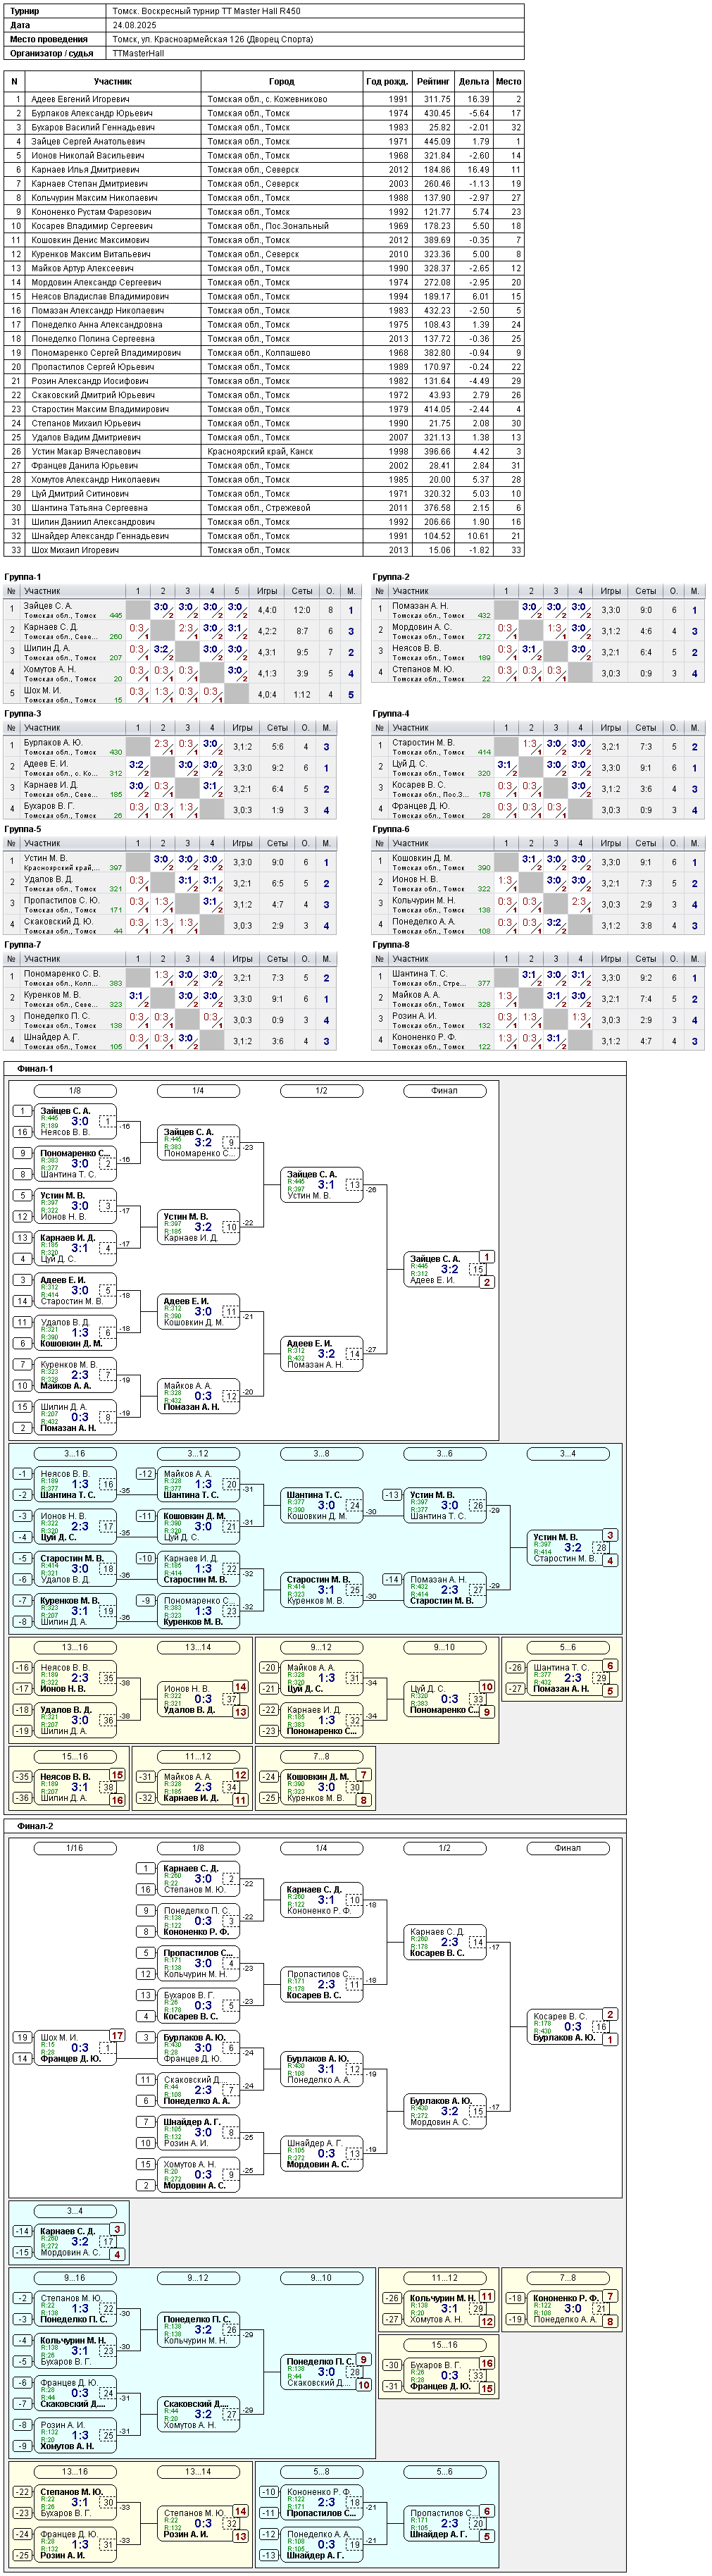Click the 'Организатор / судья' label

tap(52, 53)
